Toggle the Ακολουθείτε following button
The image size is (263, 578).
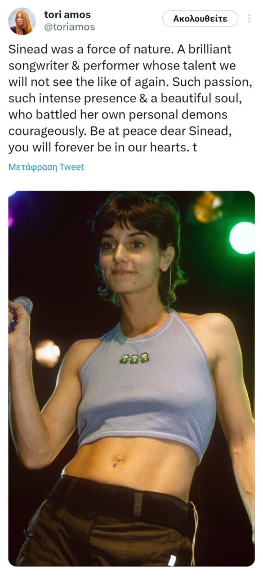[x=200, y=19]
